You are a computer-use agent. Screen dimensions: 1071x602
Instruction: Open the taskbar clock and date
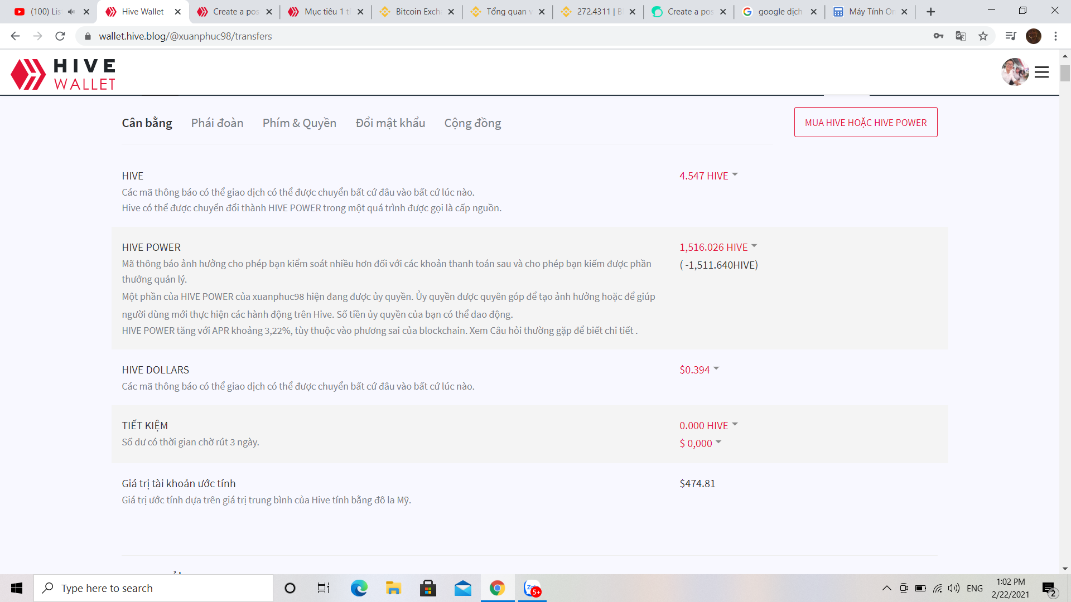(1010, 588)
